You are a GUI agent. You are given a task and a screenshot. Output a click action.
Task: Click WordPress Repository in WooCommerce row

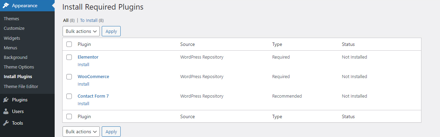pyautogui.click(x=202, y=77)
